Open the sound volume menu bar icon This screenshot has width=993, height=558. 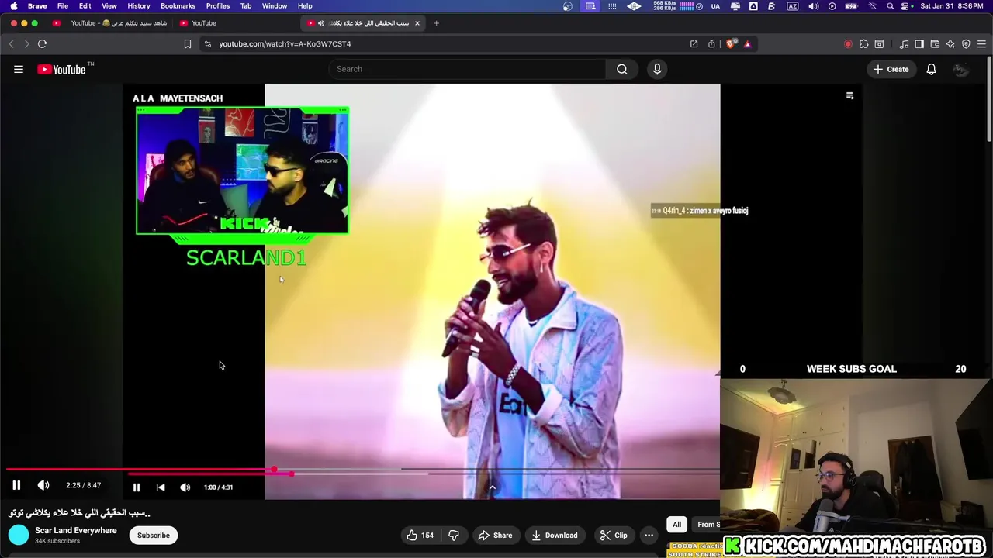(813, 6)
